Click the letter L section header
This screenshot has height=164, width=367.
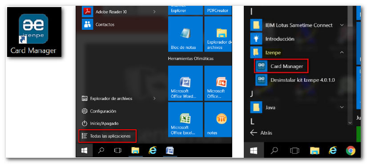pyautogui.click(x=252, y=121)
